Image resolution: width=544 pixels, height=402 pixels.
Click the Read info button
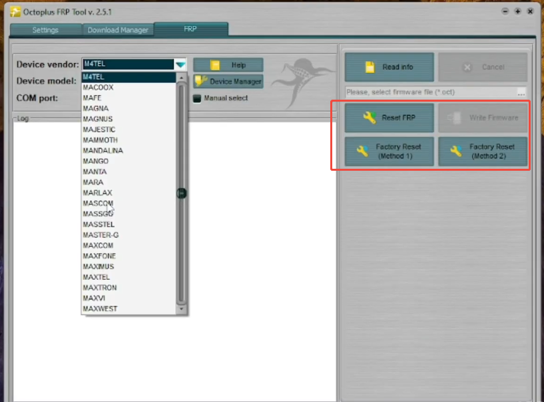[390, 67]
